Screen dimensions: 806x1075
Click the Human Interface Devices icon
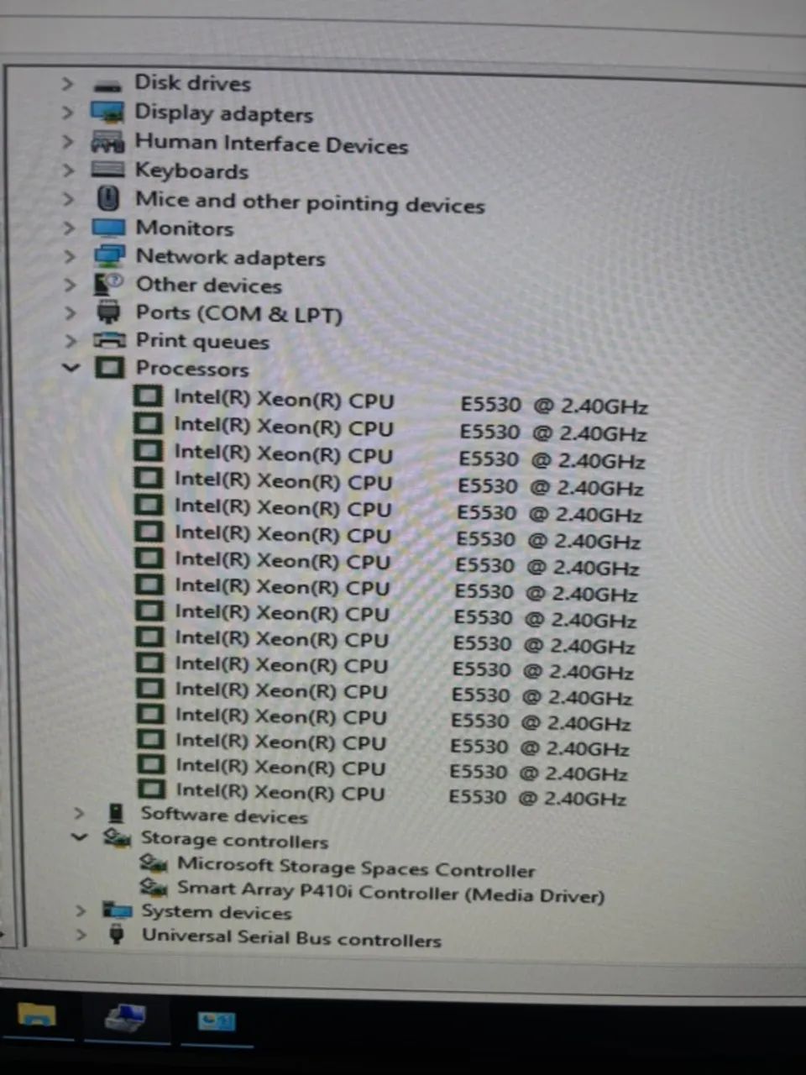coord(107,141)
